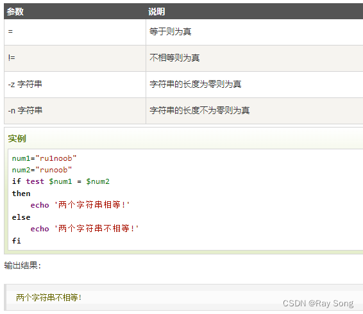This screenshot has height=314, width=363.
Task: Click the 参数 column header
Action: (75, 12)
